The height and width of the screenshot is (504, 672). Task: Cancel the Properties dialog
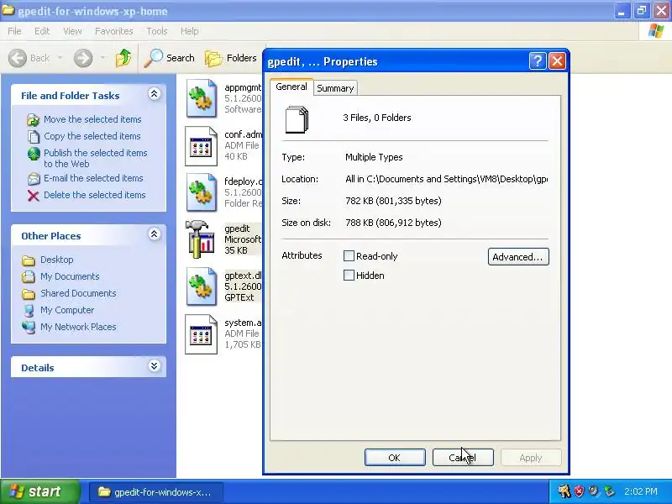click(x=463, y=458)
